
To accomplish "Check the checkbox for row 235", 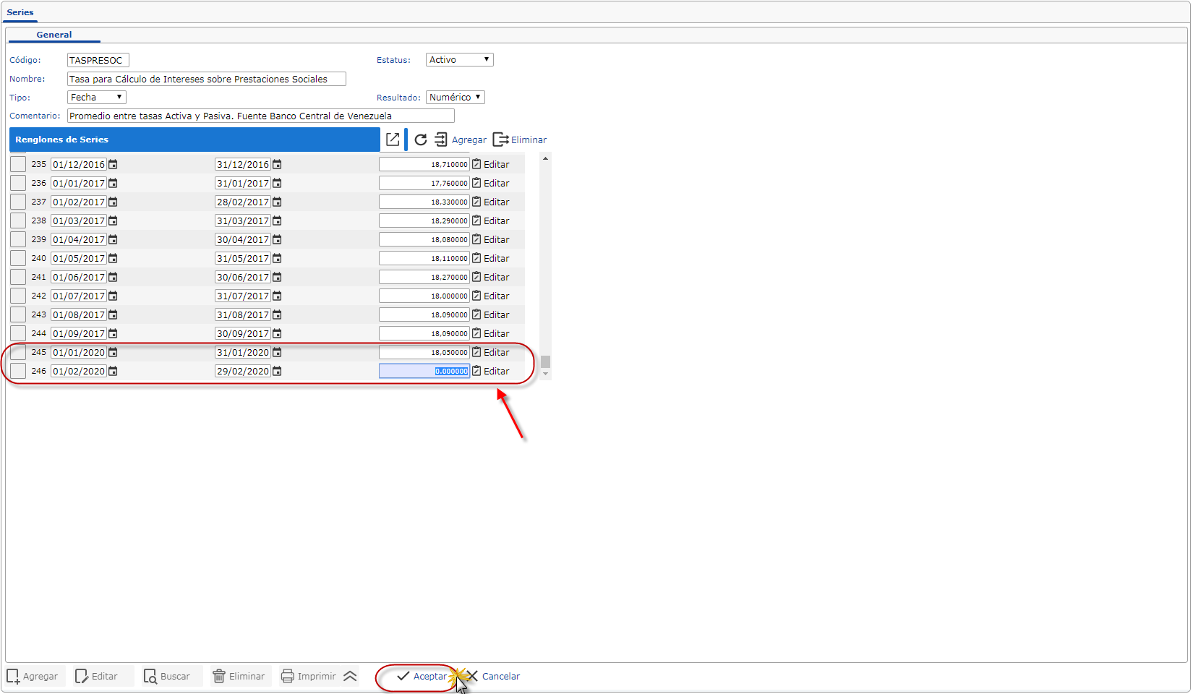I will click(x=18, y=165).
